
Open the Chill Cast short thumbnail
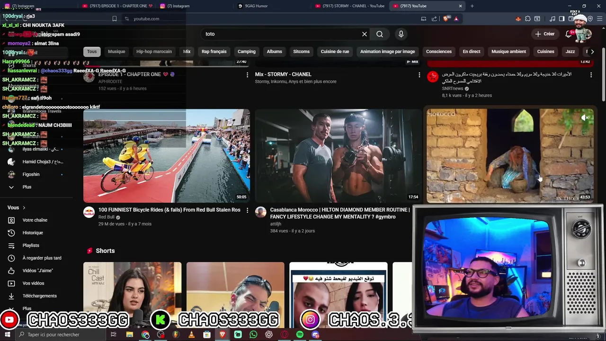(132, 295)
